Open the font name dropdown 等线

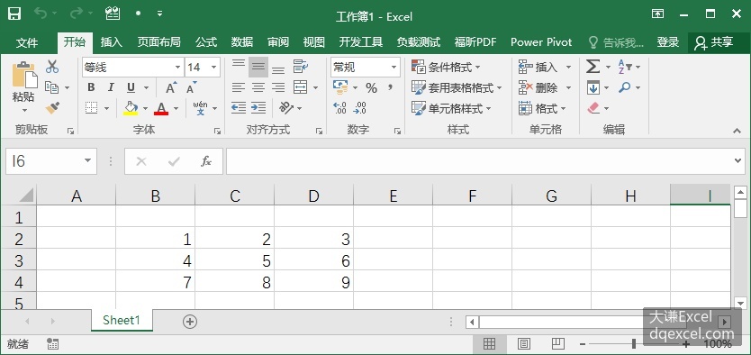click(x=177, y=67)
